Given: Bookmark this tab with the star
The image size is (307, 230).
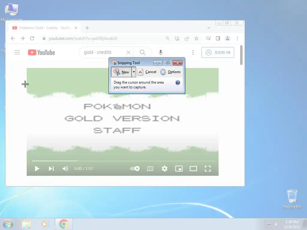Looking at the screenshot, I should coord(196,38).
